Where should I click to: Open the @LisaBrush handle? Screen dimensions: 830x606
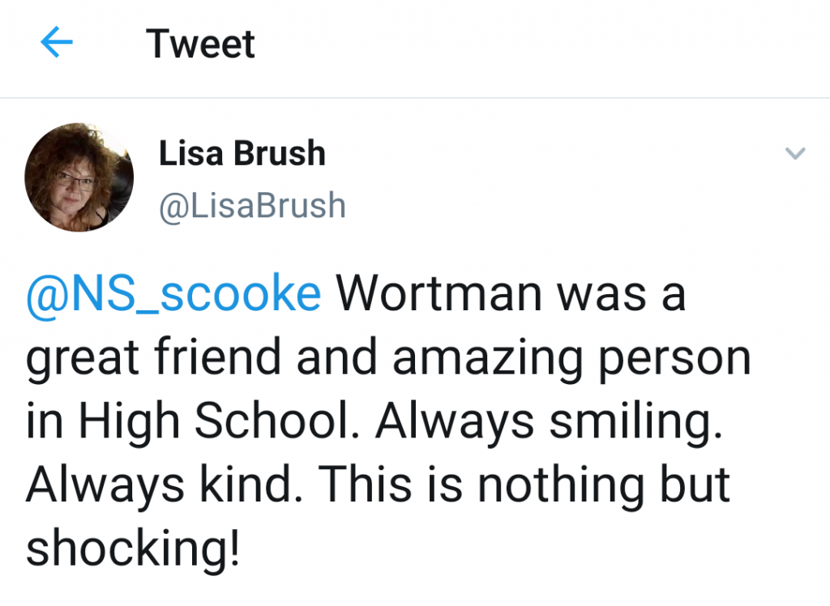pyautogui.click(x=252, y=206)
